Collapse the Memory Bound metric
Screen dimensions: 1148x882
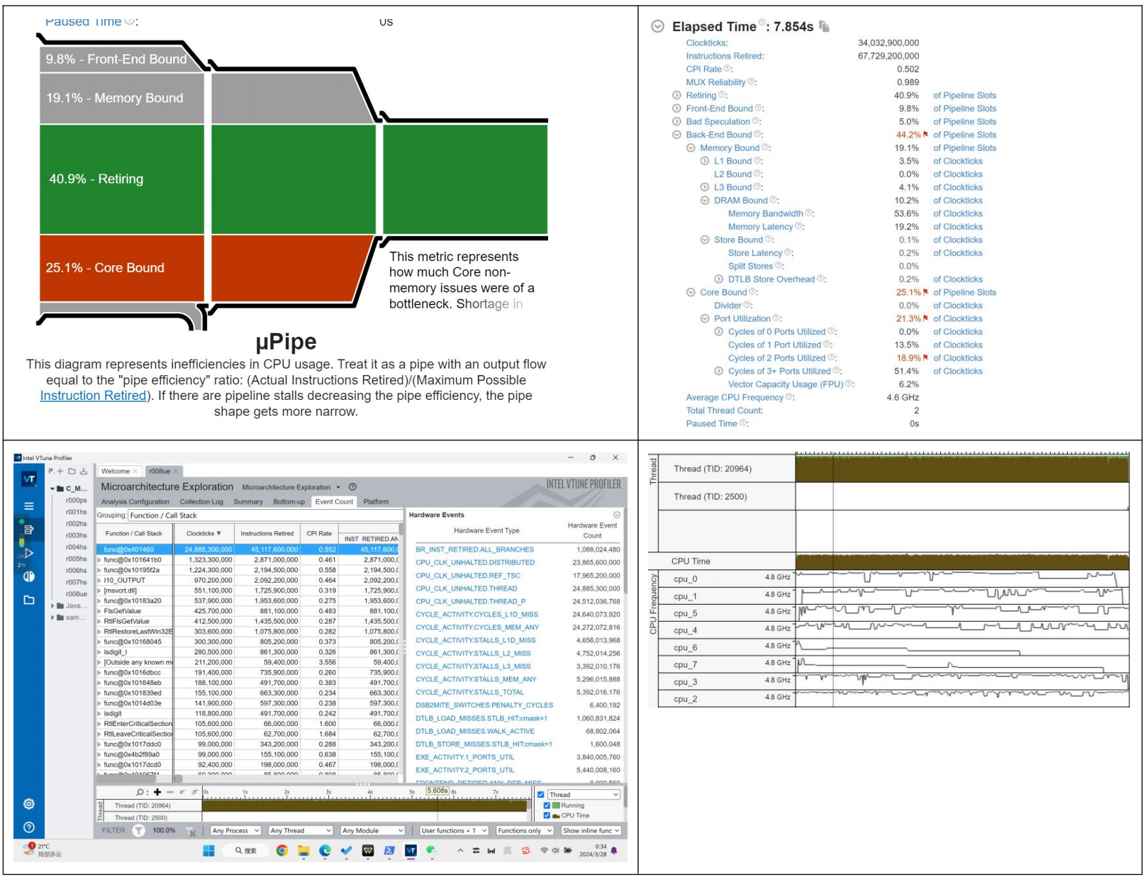pos(691,147)
